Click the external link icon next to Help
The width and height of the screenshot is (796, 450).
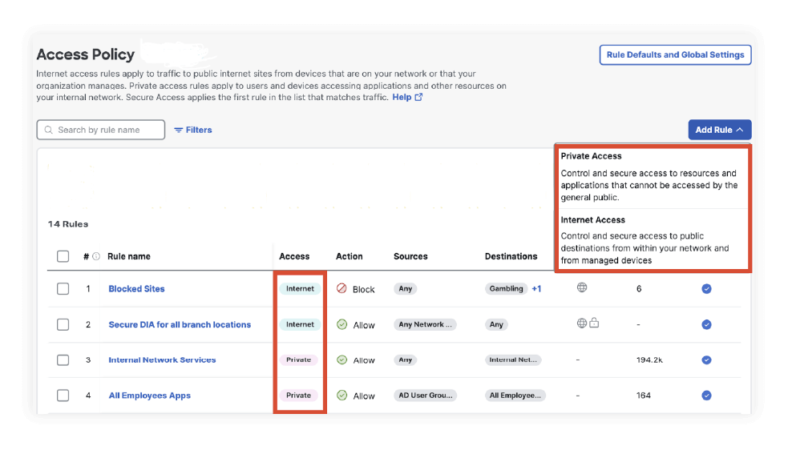(418, 98)
